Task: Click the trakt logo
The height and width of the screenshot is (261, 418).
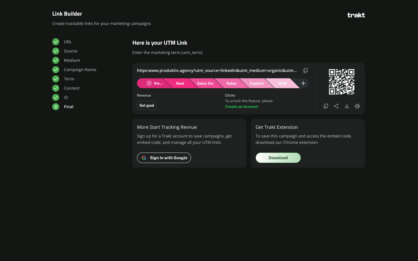Action: [x=356, y=15]
